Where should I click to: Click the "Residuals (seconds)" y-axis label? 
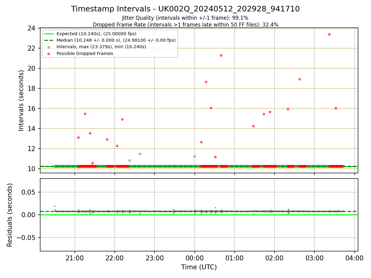click(x=10, y=215)
